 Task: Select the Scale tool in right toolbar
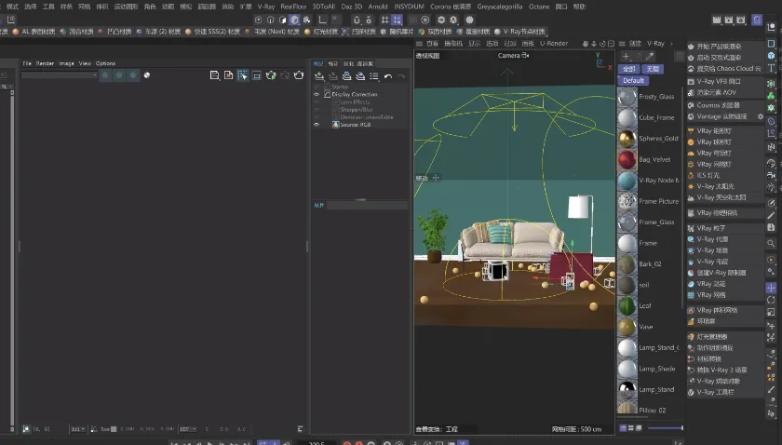click(x=771, y=312)
